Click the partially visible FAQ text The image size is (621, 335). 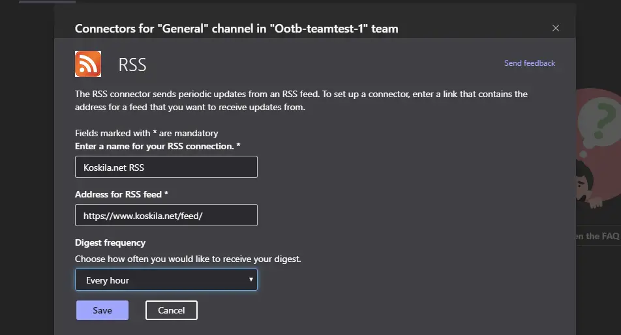point(598,236)
